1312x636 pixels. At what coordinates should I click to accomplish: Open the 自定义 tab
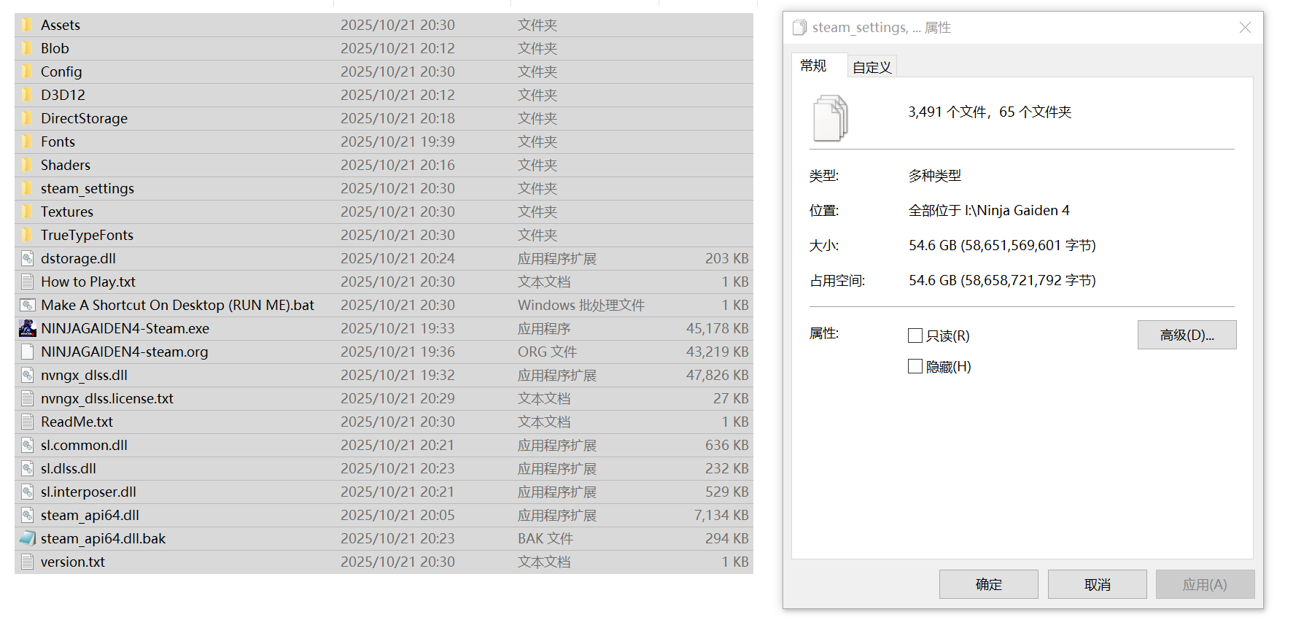[x=872, y=67]
